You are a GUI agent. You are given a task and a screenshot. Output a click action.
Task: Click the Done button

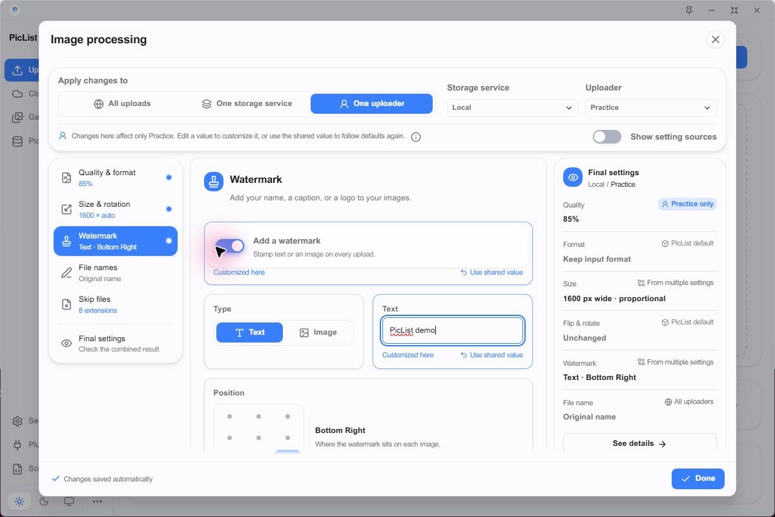pos(698,479)
